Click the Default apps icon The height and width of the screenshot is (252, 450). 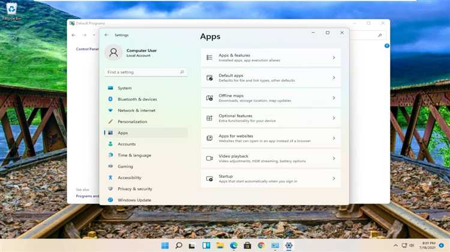pos(209,78)
